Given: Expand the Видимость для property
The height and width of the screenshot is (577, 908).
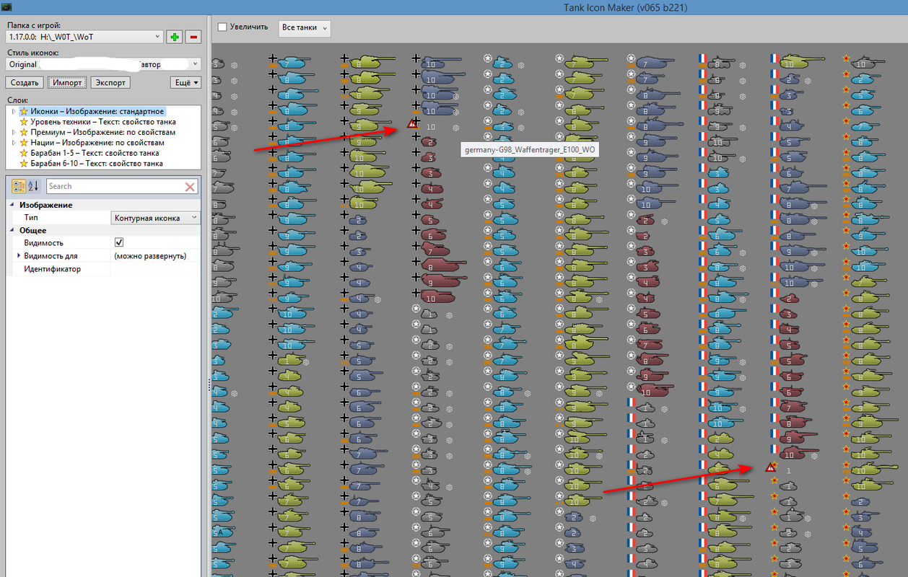Looking at the screenshot, I should coord(19,256).
